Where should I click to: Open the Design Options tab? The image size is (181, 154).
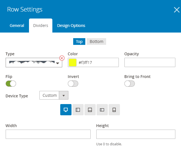pos(71,26)
